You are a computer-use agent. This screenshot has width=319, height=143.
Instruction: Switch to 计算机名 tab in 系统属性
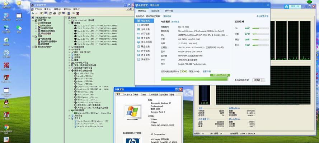click(x=128, y=95)
